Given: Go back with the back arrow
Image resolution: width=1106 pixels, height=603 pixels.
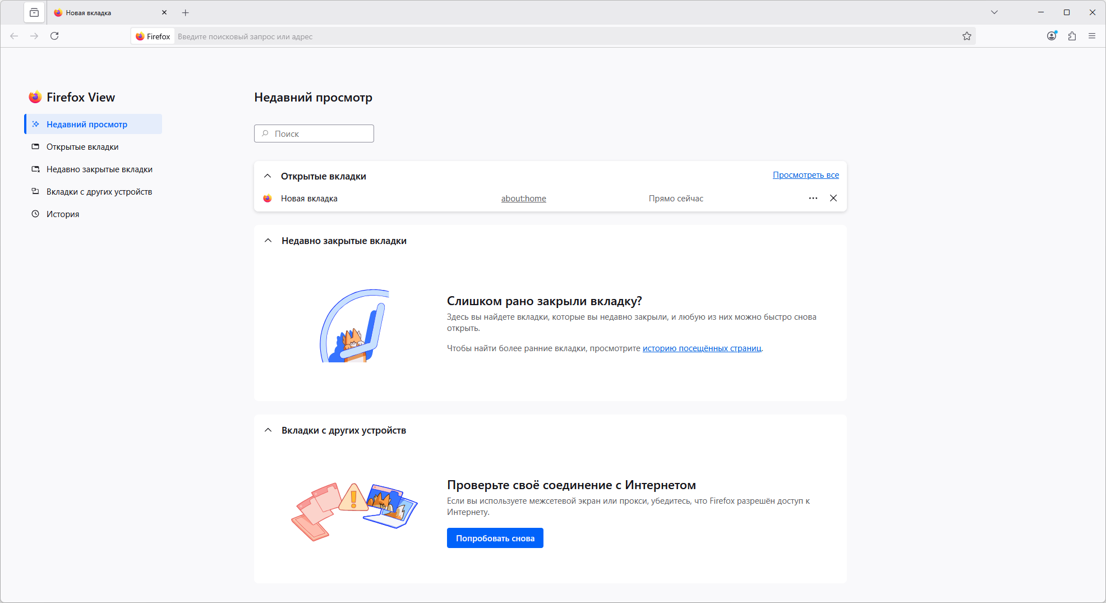Looking at the screenshot, I should pos(14,36).
